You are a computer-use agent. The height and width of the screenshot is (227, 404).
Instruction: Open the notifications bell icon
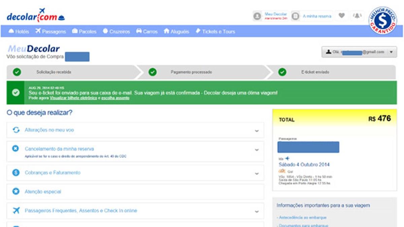pos(357,15)
